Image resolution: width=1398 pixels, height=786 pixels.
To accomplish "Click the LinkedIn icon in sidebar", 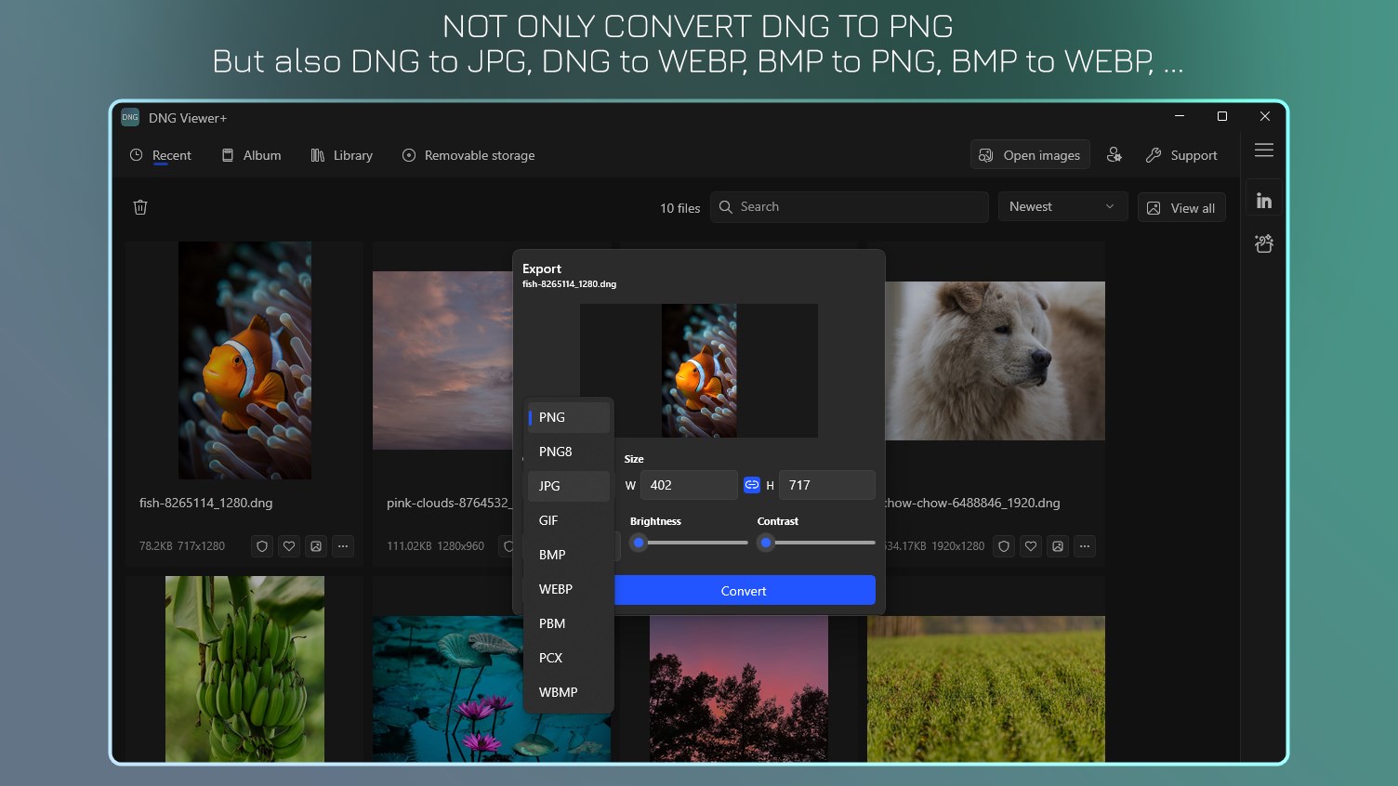I will pos(1263,201).
